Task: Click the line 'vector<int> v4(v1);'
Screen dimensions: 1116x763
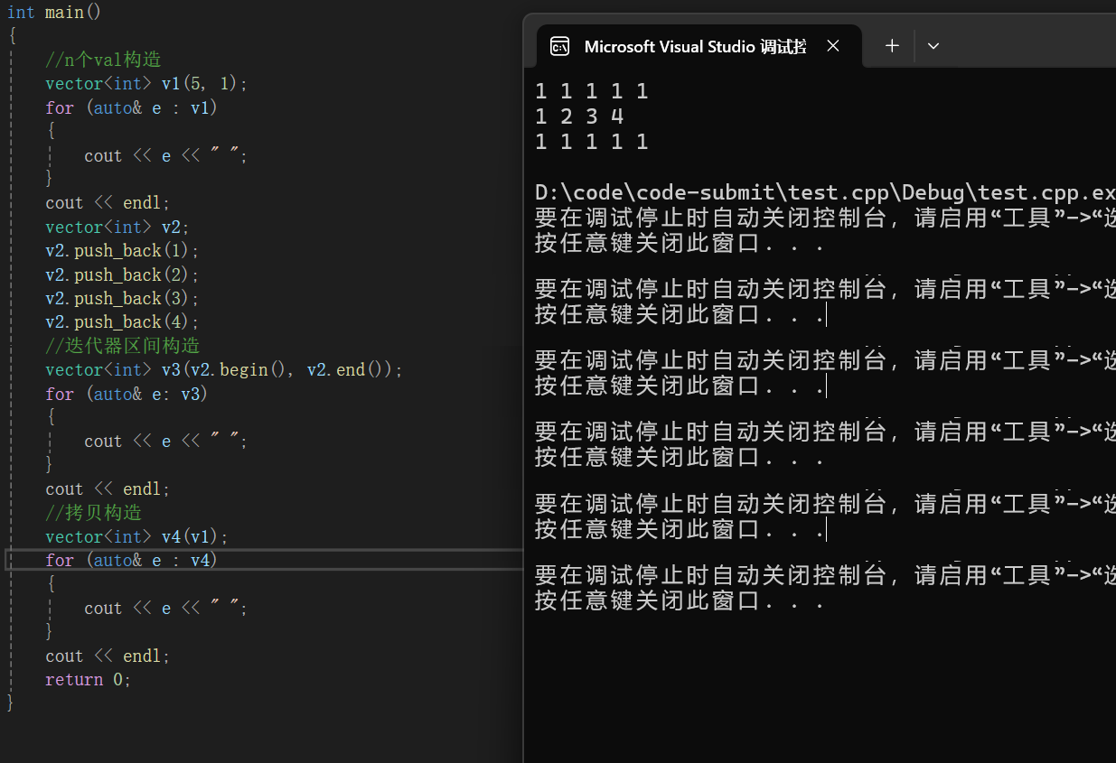Action: [137, 536]
